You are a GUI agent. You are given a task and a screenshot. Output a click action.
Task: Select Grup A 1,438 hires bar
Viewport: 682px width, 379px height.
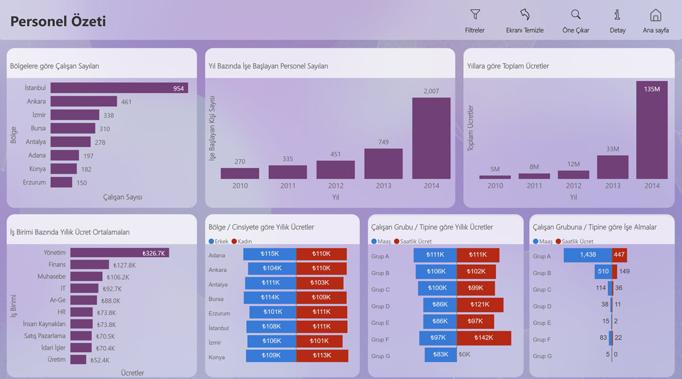click(588, 256)
